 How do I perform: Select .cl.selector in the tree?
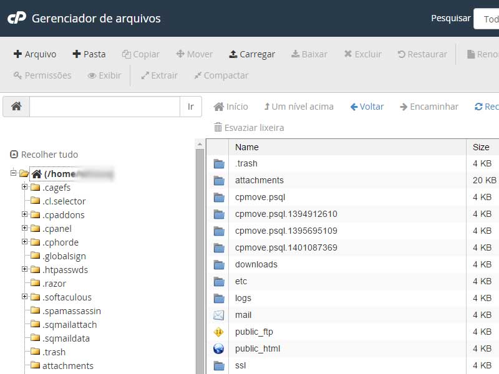(x=64, y=201)
